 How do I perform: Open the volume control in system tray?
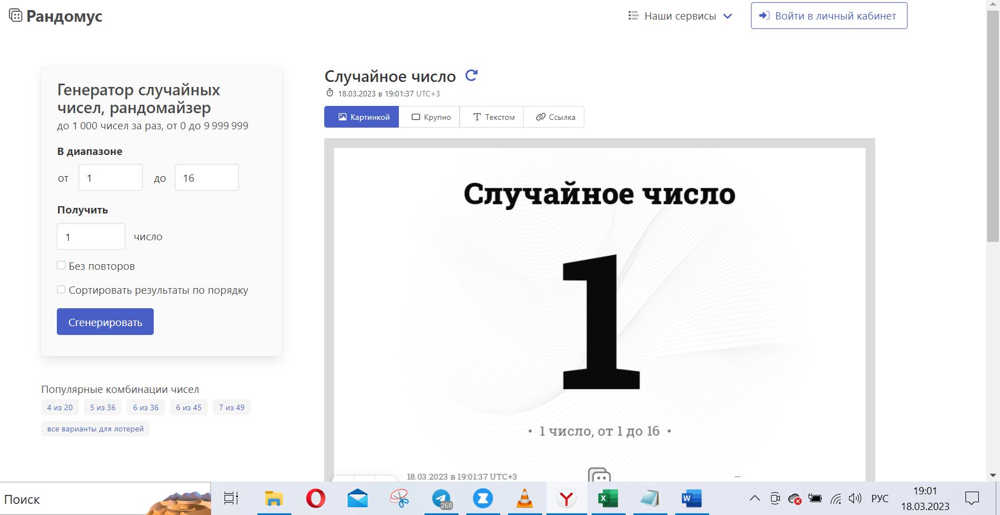click(x=855, y=498)
